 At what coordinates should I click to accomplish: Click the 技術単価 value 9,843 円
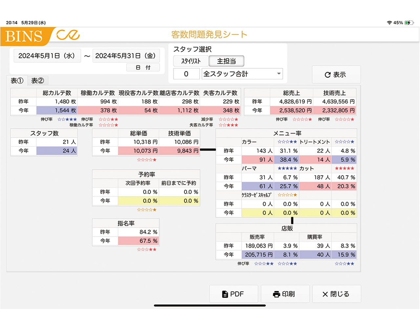pos(179,151)
